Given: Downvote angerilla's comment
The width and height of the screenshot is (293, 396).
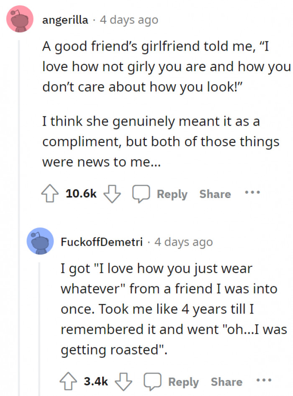Looking at the screenshot, I should point(111,194).
